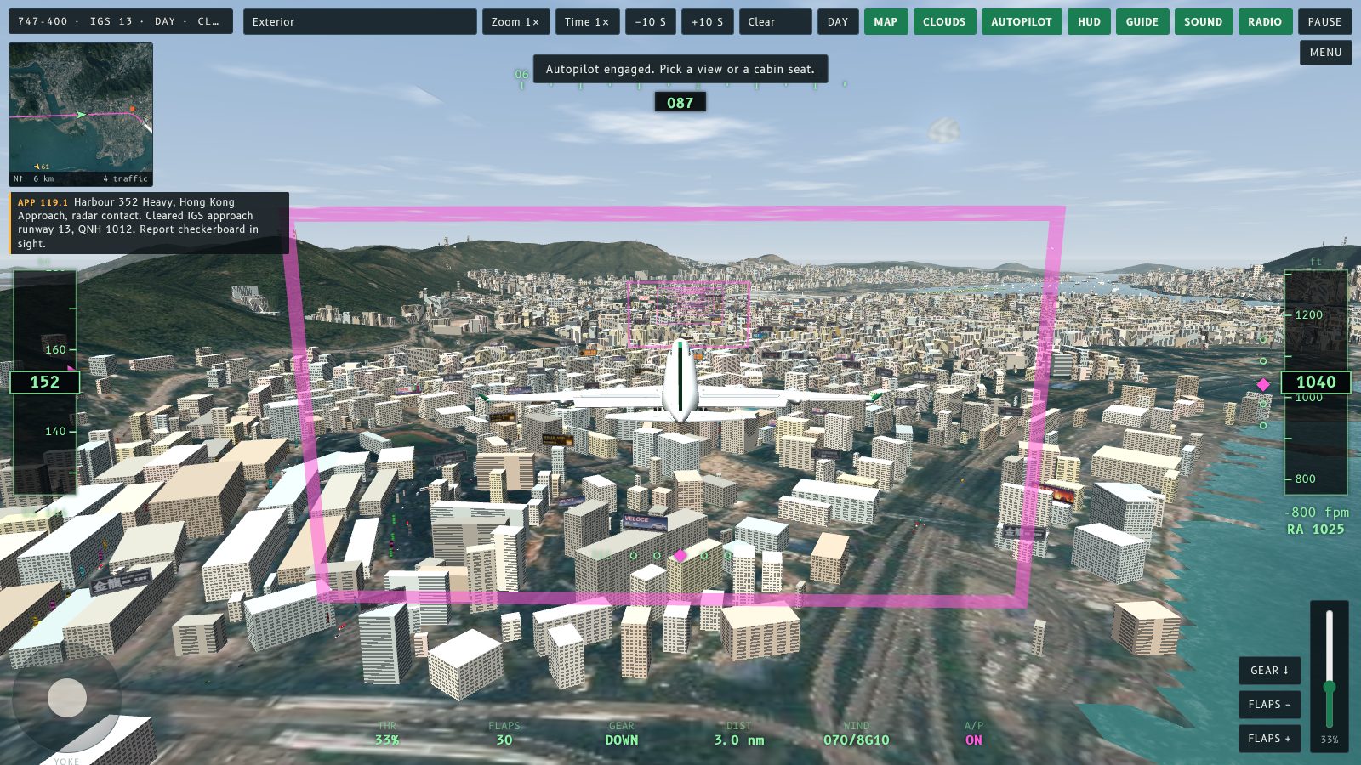The height and width of the screenshot is (765, 1361).
Task: Click the orange waypoint marker on minimap
Action: point(133,109)
